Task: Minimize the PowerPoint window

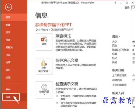Action: [121, 3]
